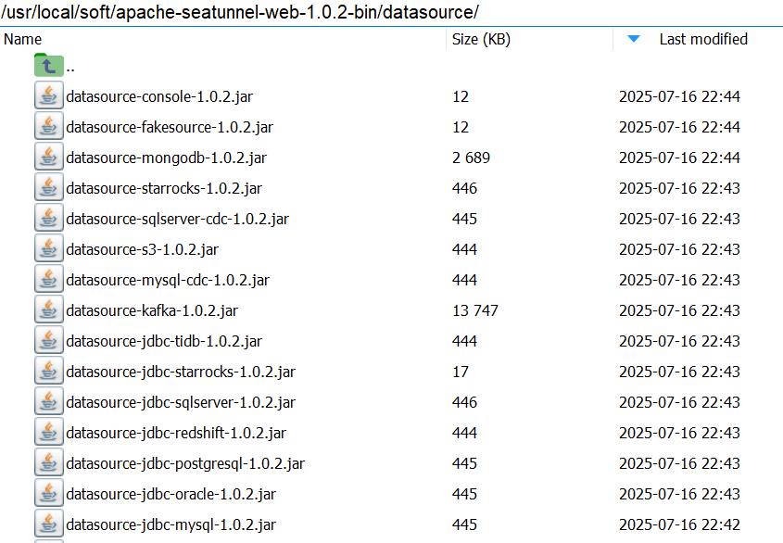Click the jar icon for datasource-mysql-cdc-1.0.2.jar
783x543 pixels.
pyautogui.click(x=49, y=279)
